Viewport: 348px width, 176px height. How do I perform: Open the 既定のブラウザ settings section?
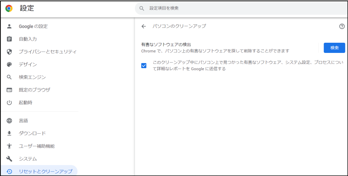34,90
